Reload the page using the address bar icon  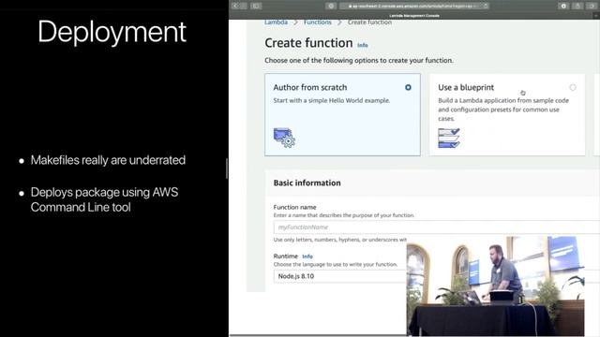point(486,6)
